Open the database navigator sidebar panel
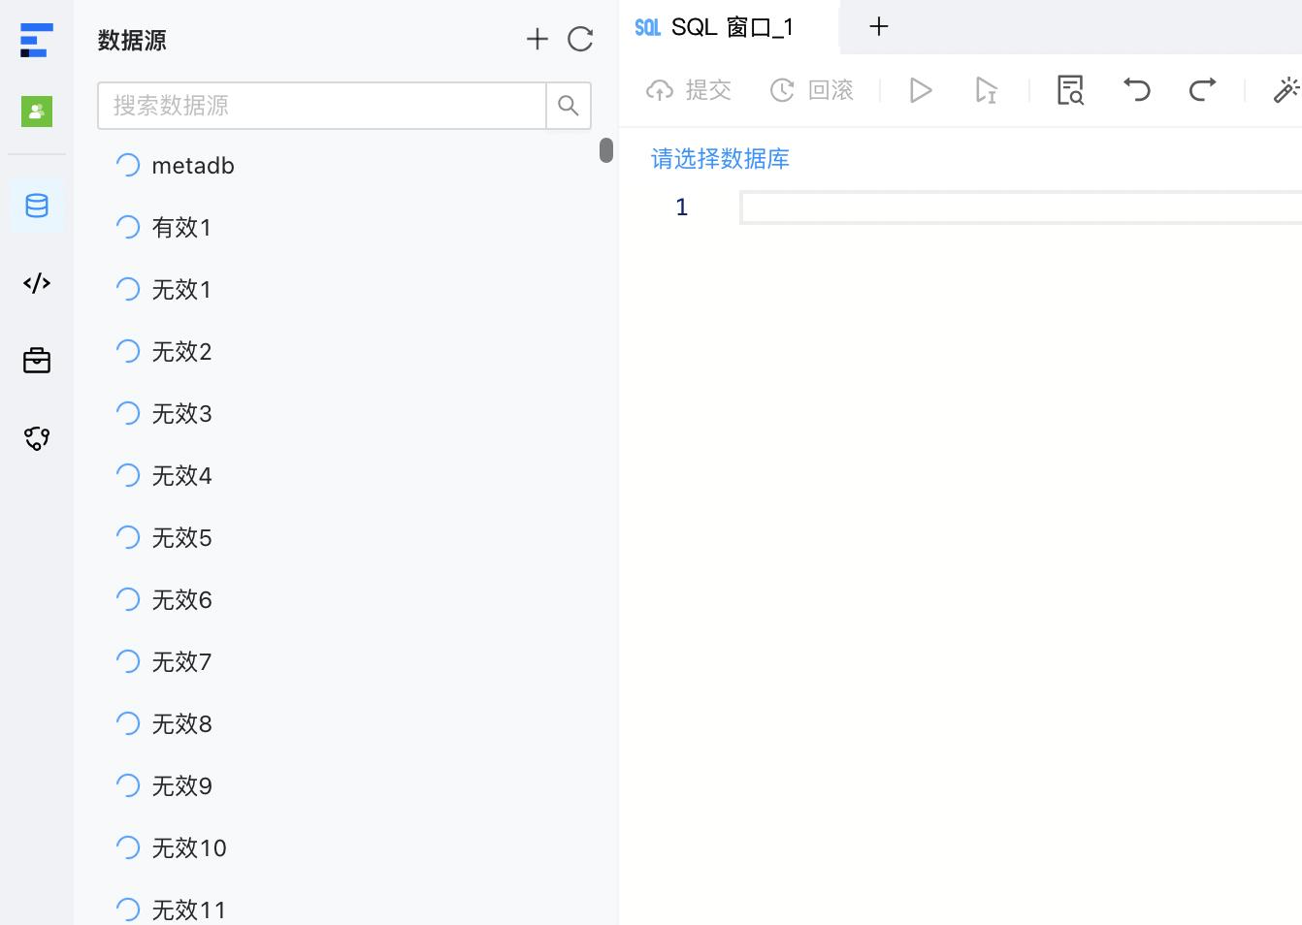This screenshot has width=1302, height=925. point(36,206)
